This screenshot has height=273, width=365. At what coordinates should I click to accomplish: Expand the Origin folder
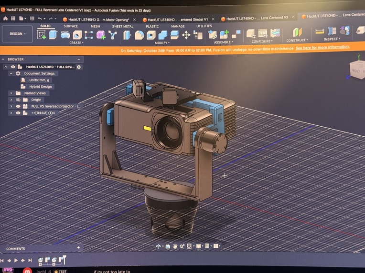(11, 100)
